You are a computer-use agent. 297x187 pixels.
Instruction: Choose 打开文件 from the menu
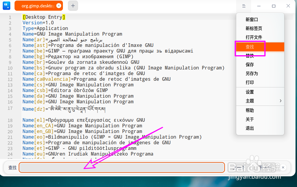[x=260, y=37]
